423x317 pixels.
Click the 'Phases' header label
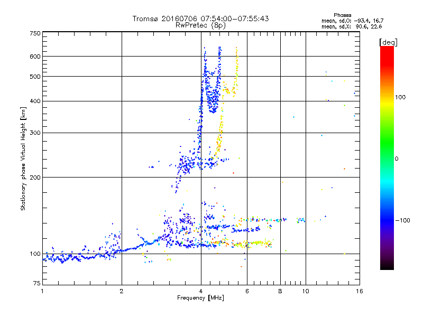[342, 15]
